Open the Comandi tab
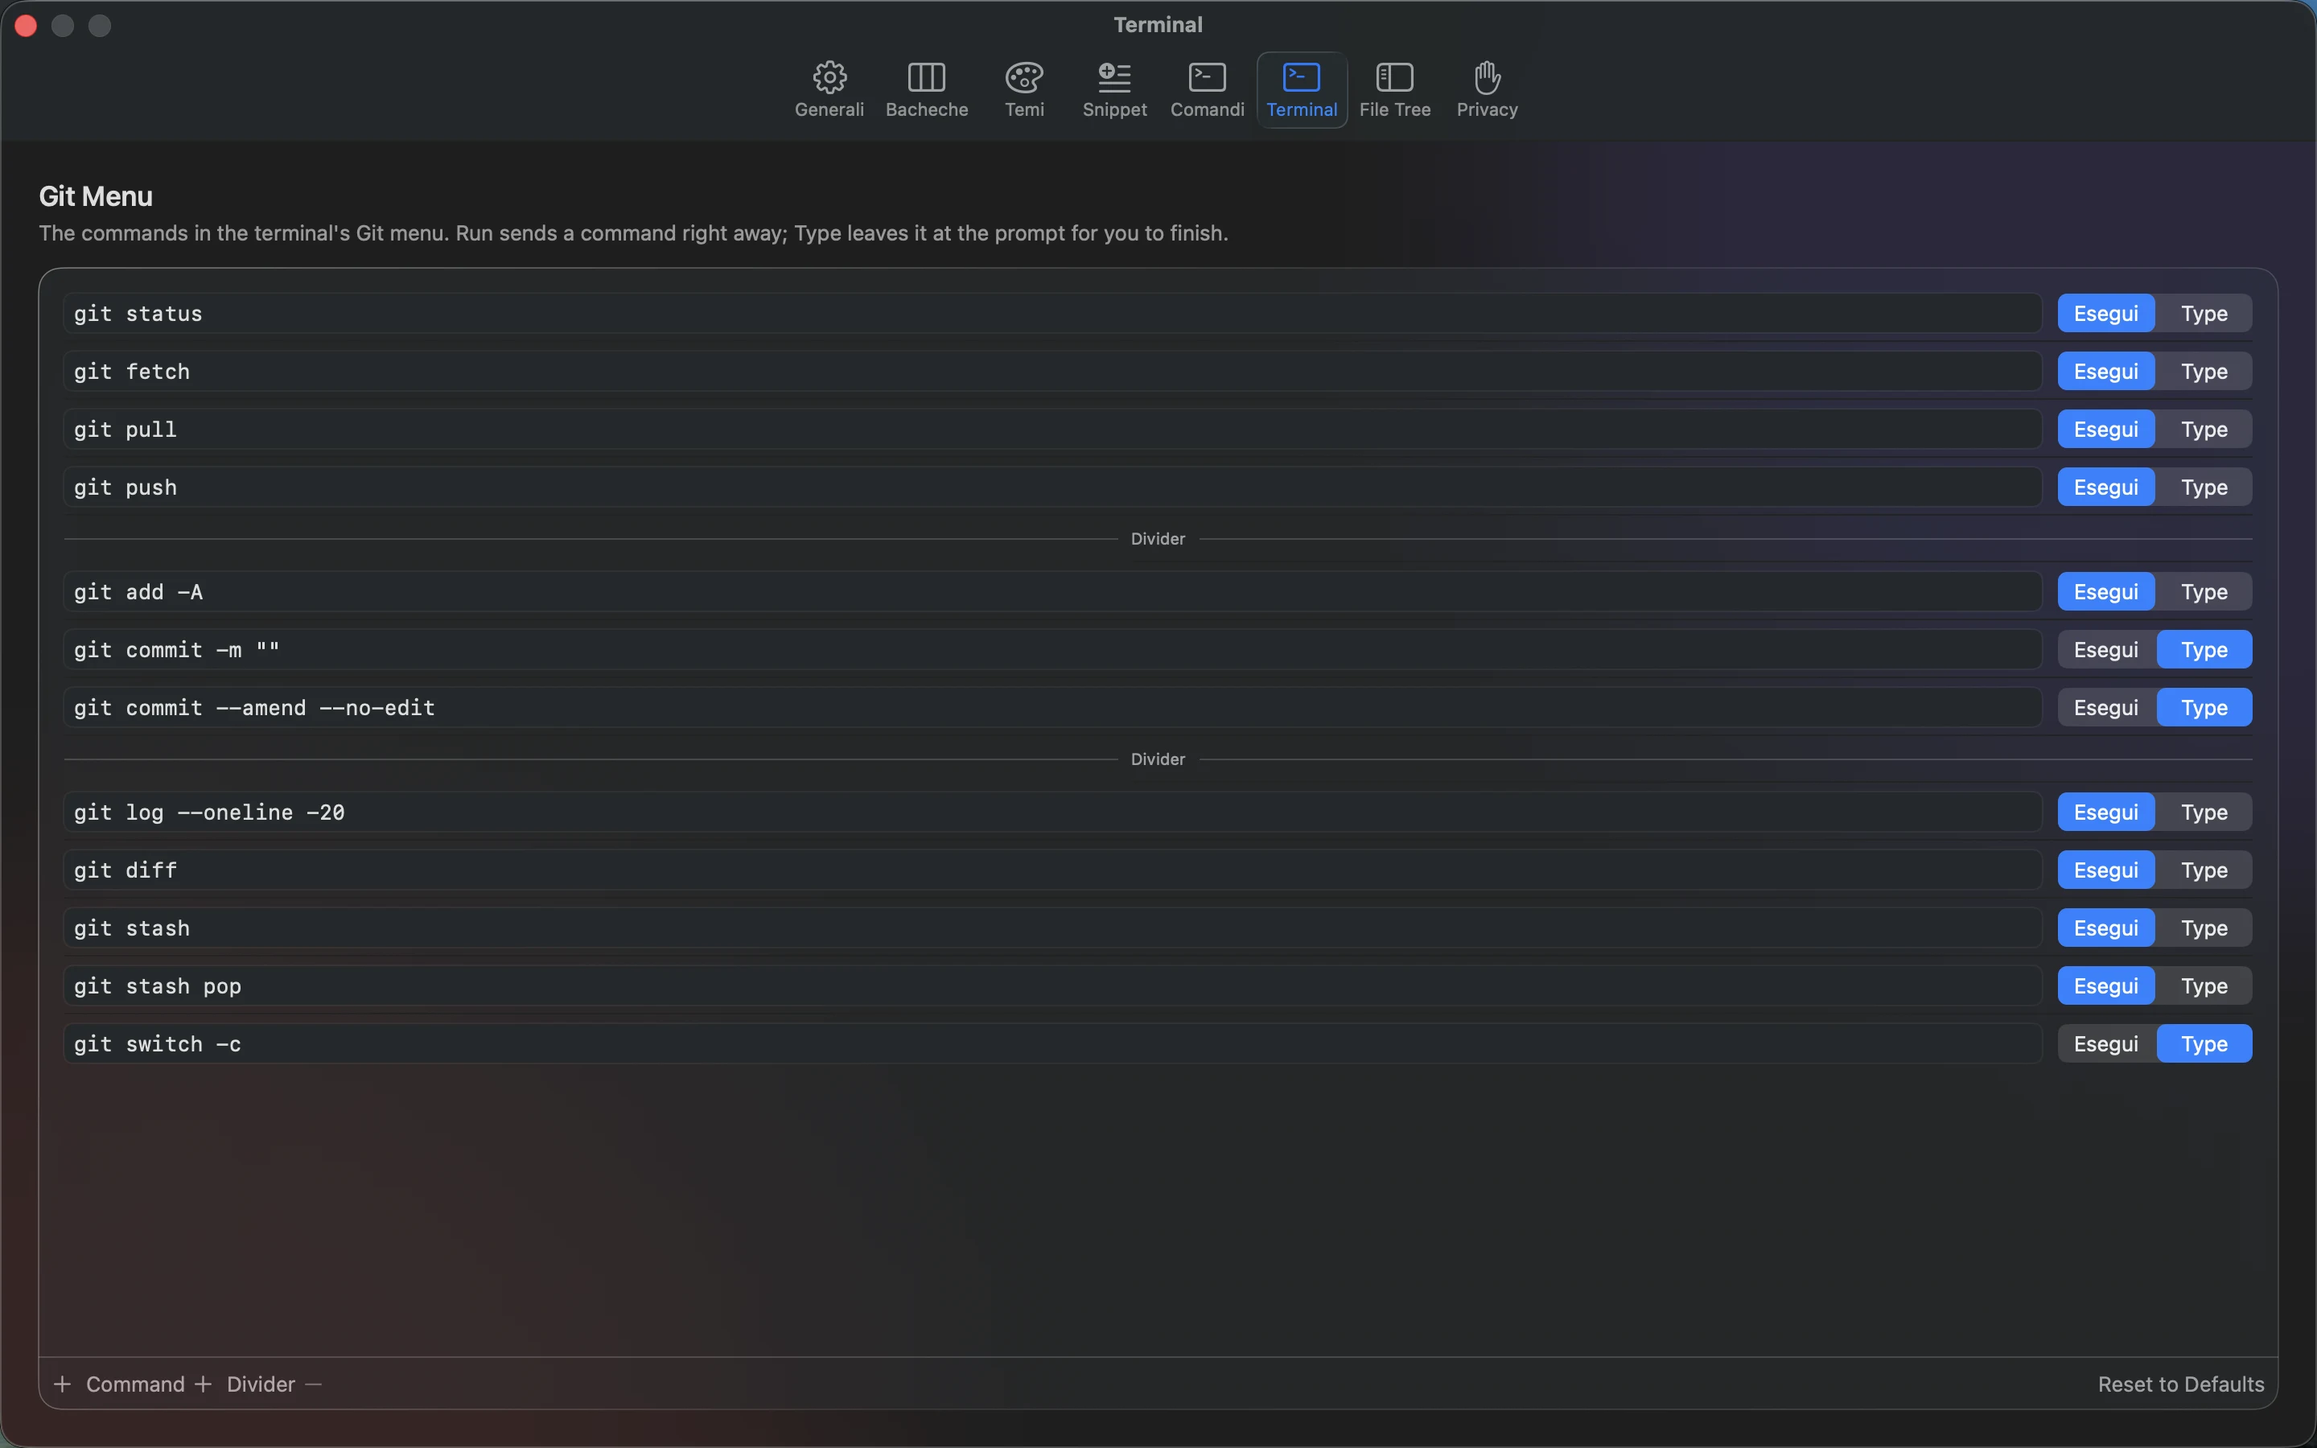Viewport: 2317px width, 1448px height. pyautogui.click(x=1207, y=90)
